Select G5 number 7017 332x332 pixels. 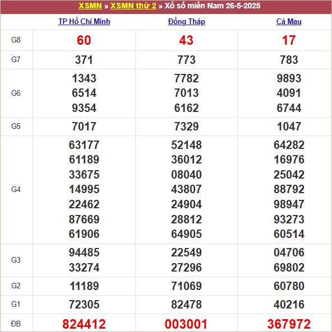click(84, 127)
